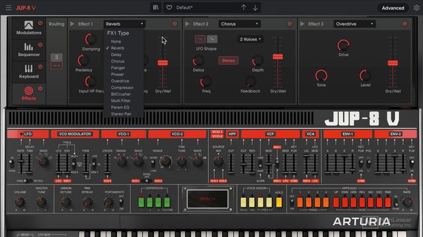
Task: Click the overdrive Level knob
Action: [x=365, y=76]
